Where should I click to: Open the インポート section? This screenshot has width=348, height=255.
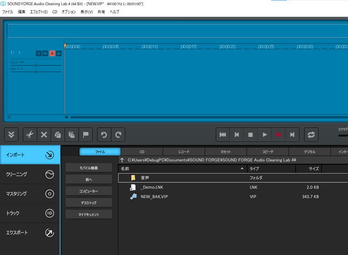coord(30,155)
